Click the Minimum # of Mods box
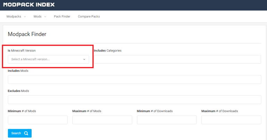The image size is (267, 140). tap(38, 120)
